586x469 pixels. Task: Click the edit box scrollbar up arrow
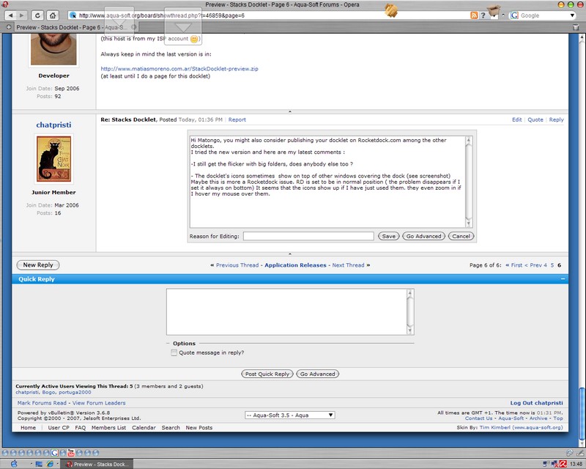click(x=469, y=140)
